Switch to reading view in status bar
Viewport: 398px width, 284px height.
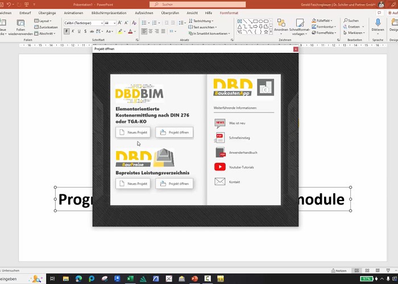[x=378, y=270]
